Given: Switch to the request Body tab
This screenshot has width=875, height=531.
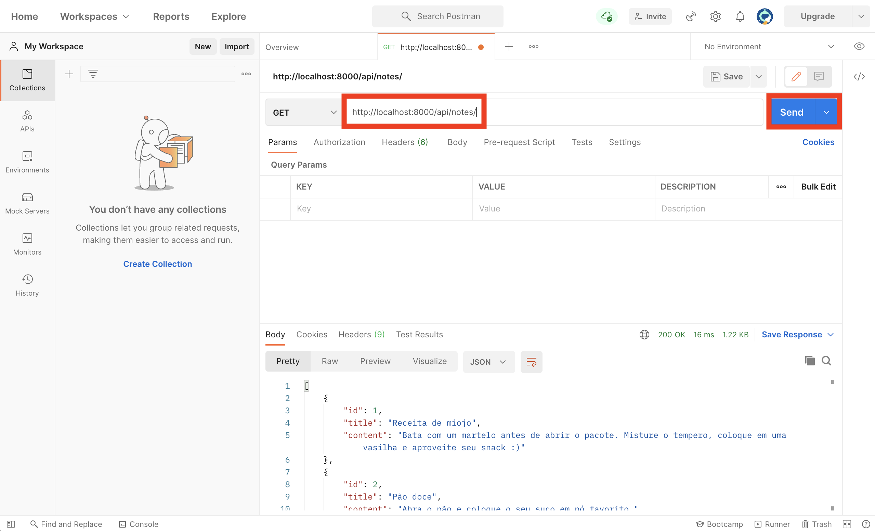Looking at the screenshot, I should coord(457,142).
